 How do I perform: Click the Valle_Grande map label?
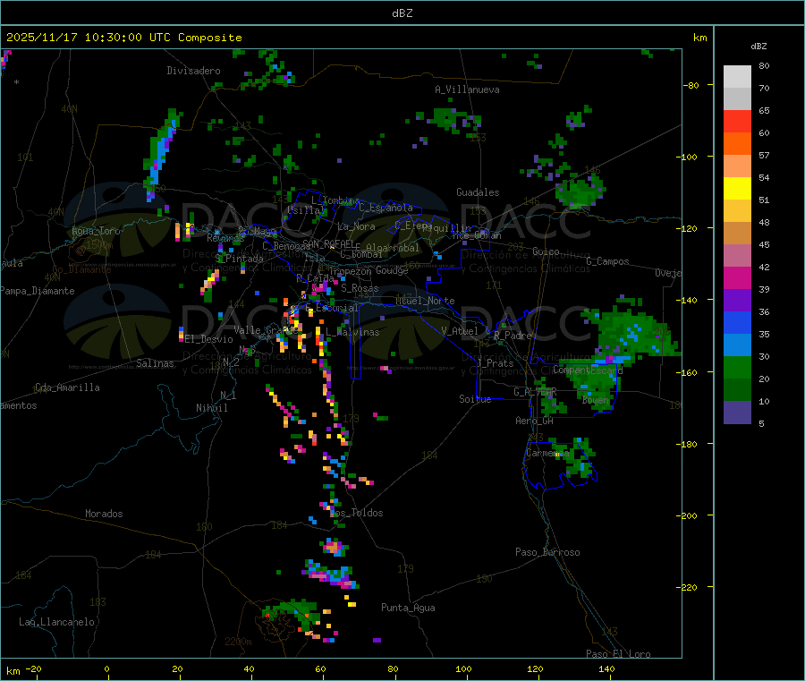point(266,329)
